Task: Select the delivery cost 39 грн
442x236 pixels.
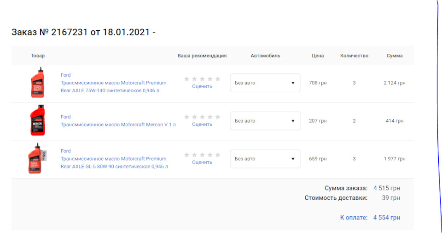Action: click(x=391, y=198)
